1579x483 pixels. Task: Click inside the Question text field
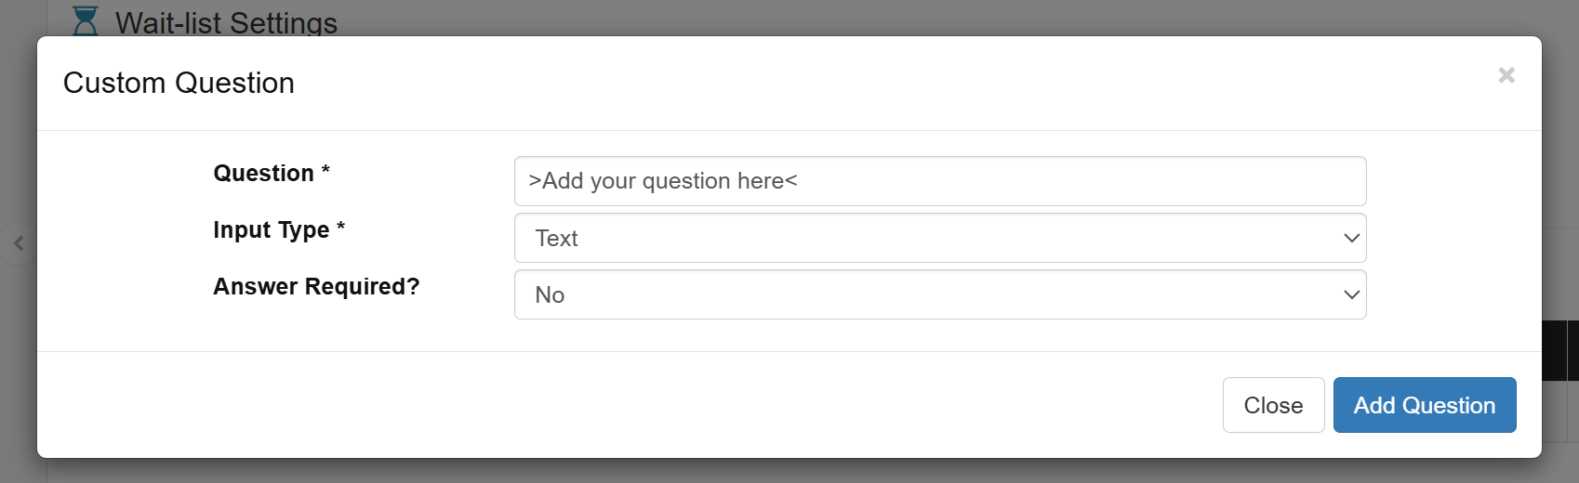940,181
